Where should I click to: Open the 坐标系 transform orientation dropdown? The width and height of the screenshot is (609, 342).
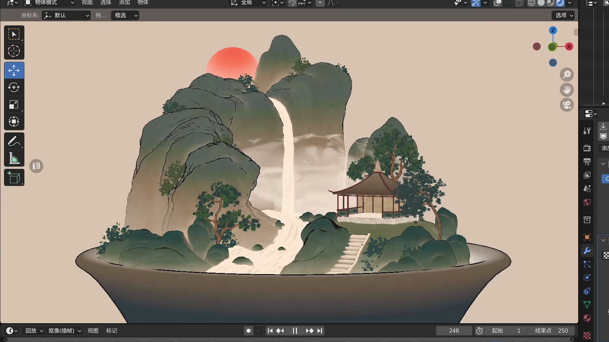tap(66, 15)
